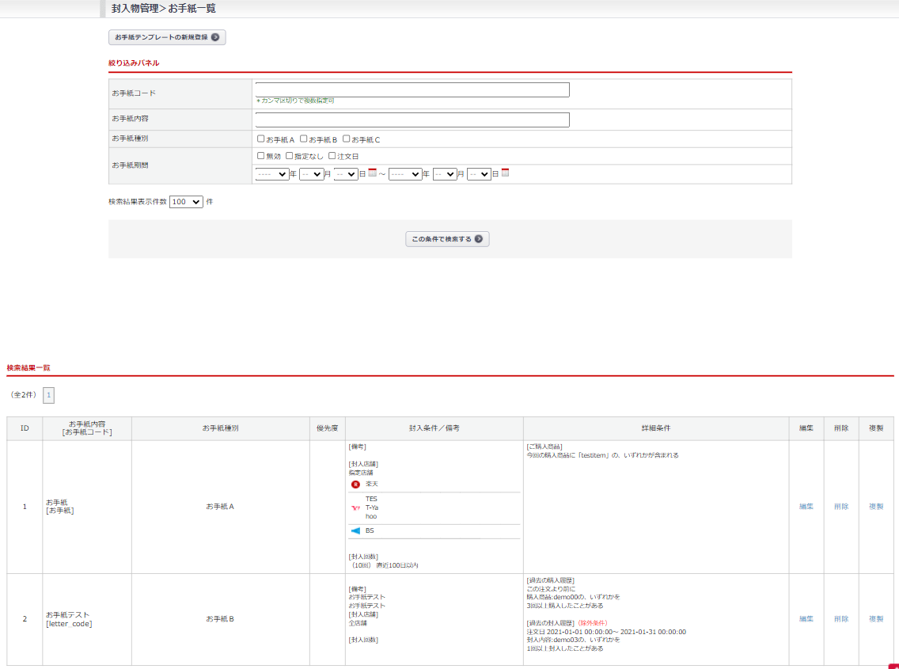Toggle the 注文日 period checkbox
This screenshot has width=899, height=669.
point(332,156)
